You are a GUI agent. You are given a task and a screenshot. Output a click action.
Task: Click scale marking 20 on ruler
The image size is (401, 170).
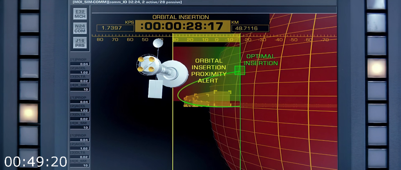[x=190, y=39]
